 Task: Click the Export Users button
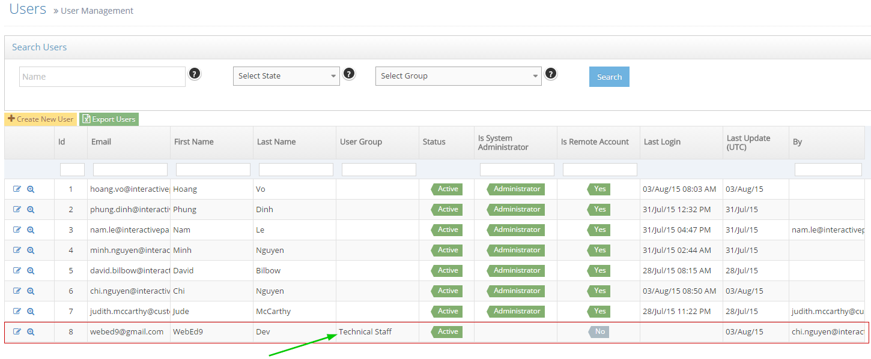[109, 119]
